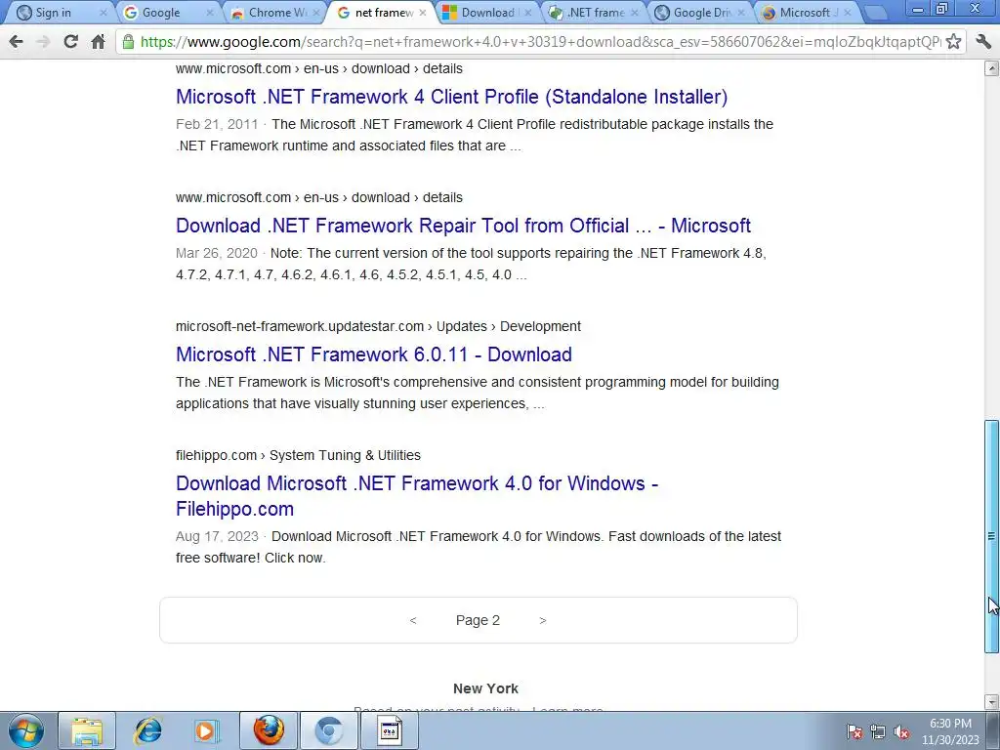Close the active net framework search tab
The height and width of the screenshot is (750, 1000).
[423, 12]
